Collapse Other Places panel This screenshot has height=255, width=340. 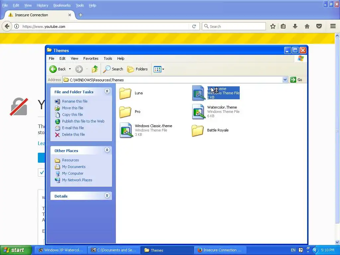[107, 150]
